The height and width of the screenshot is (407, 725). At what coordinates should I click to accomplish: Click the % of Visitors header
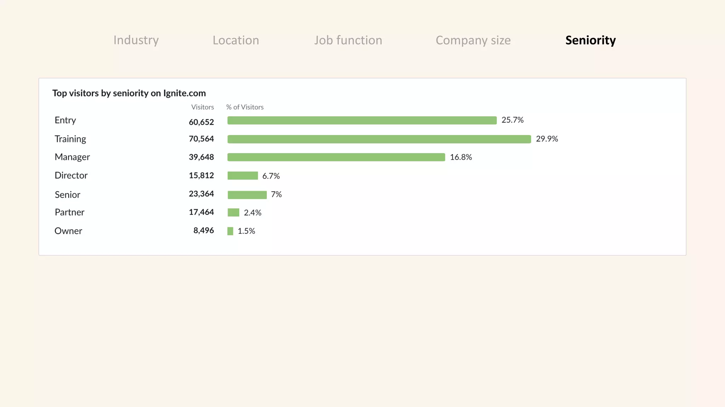(245, 107)
